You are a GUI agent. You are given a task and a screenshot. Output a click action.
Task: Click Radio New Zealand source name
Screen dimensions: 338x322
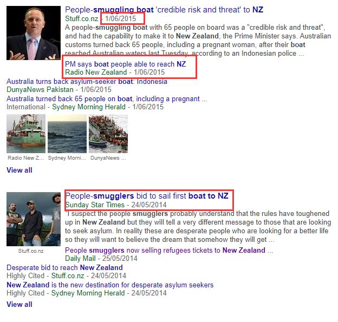click(96, 72)
